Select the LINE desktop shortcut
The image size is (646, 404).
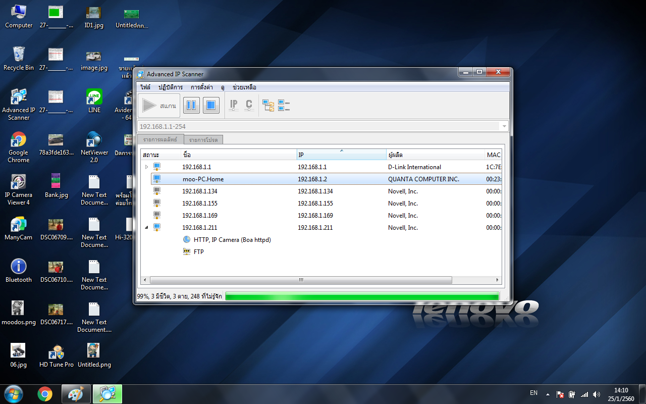point(94,101)
